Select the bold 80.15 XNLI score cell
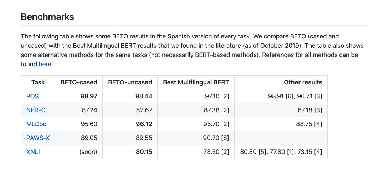This screenshot has width=389, height=170. tap(130, 152)
